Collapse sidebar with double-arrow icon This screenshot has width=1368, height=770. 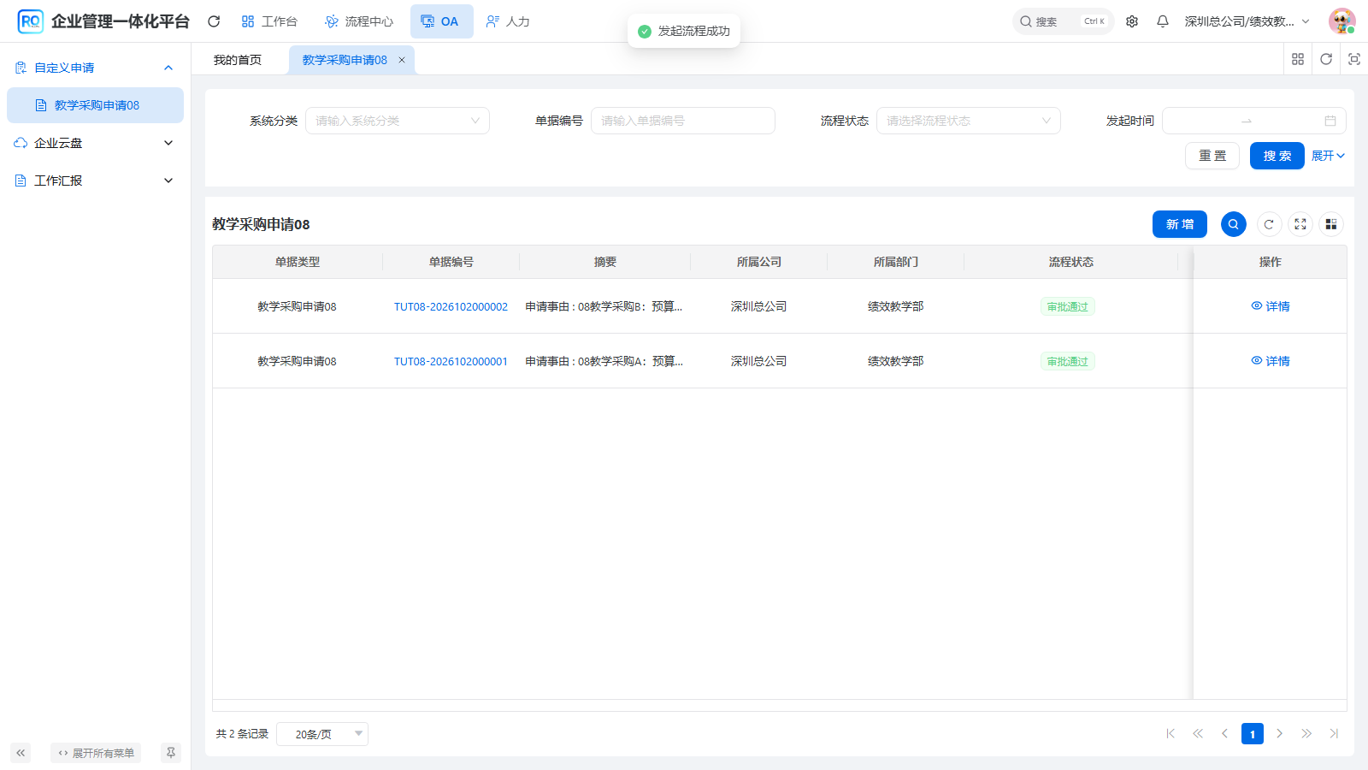[21, 753]
